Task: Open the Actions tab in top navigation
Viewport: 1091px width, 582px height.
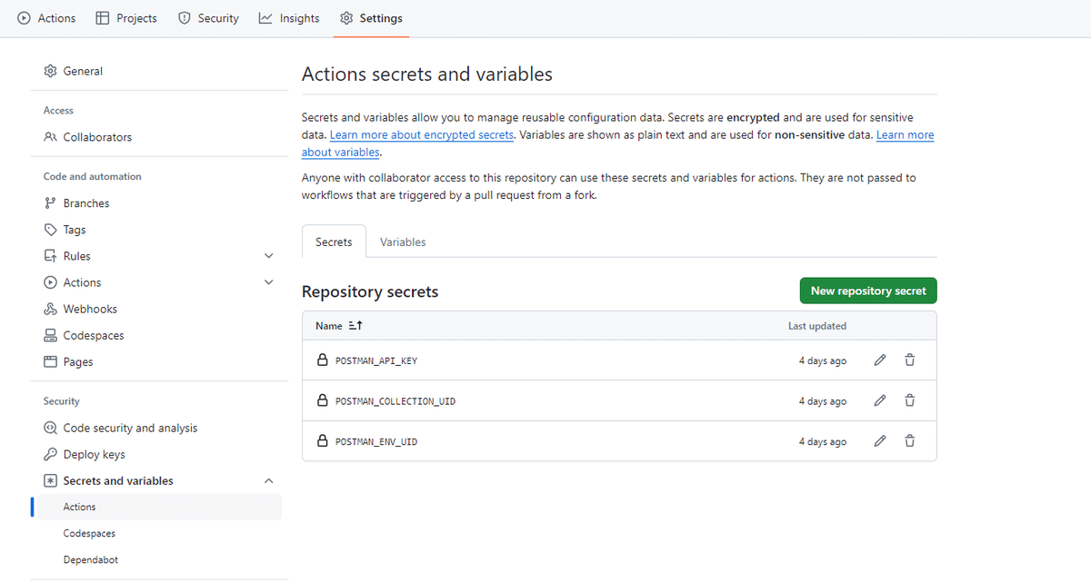Action: 45,17
